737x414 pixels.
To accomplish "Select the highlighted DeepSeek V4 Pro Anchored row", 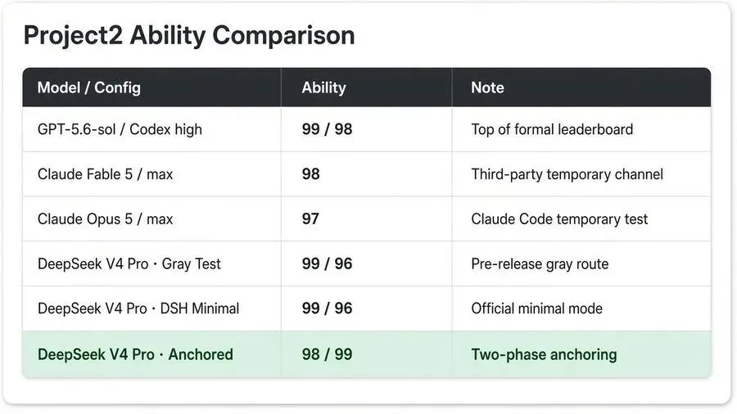I will 367,354.
